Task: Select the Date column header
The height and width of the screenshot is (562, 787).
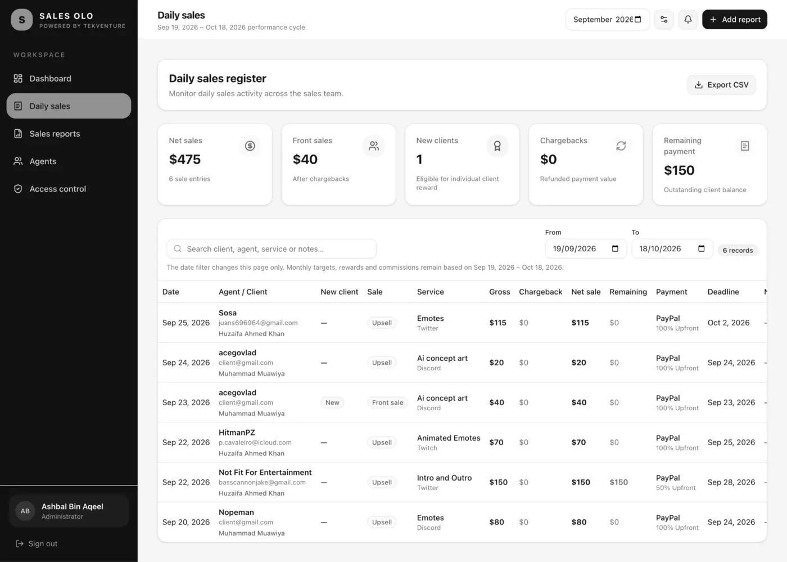Action: [171, 292]
